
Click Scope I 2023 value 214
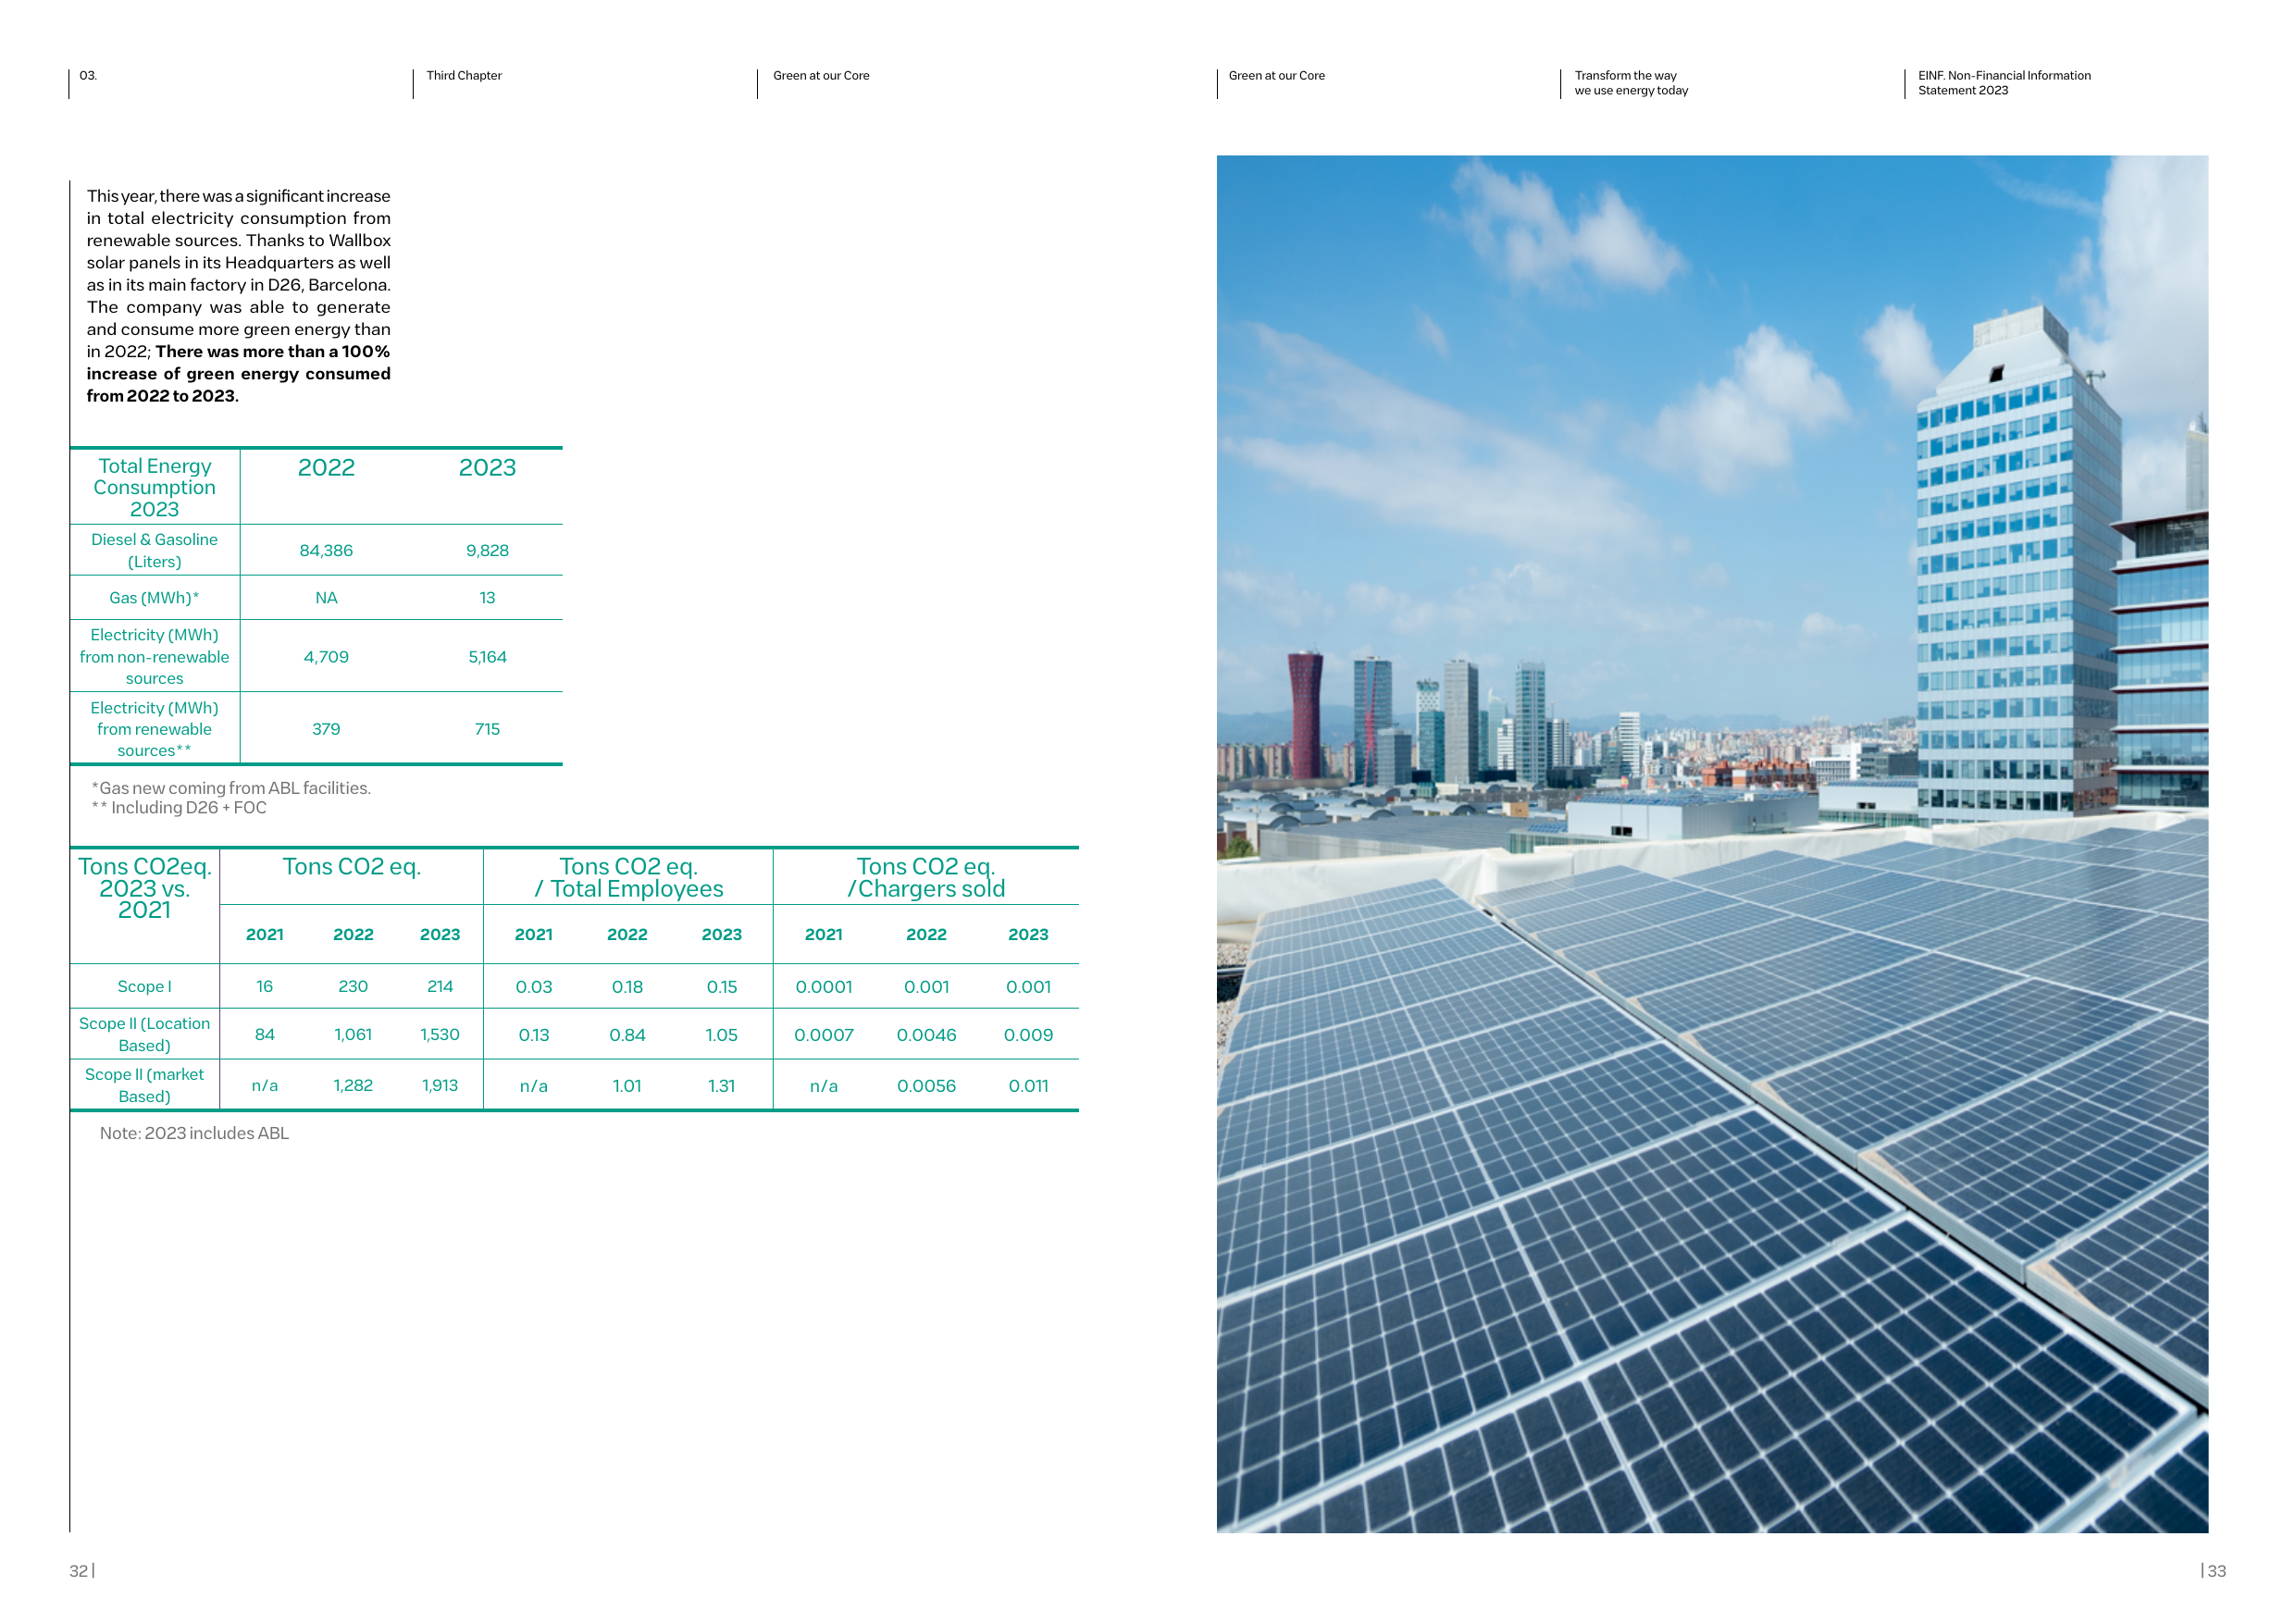pyautogui.click(x=440, y=987)
